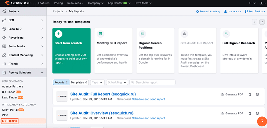Delete the Site Audit: Full Report report
Screen dimensions: 267x128
pos(250,94)
